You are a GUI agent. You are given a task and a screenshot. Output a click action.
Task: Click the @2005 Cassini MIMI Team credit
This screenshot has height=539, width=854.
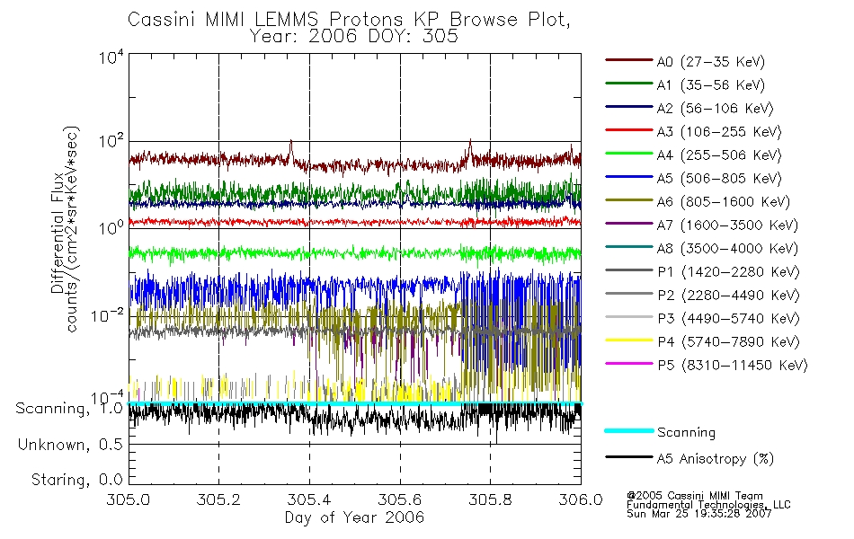(694, 496)
